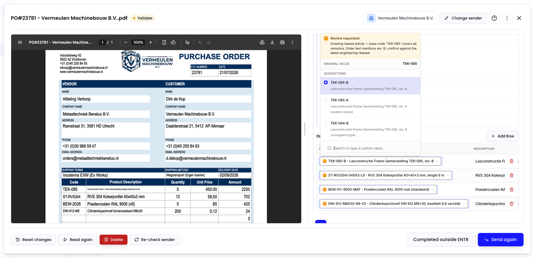Viewport: 535px width, 258px height.
Task: Click the PURCHASE ORDER title in PDF
Action: click(x=214, y=56)
